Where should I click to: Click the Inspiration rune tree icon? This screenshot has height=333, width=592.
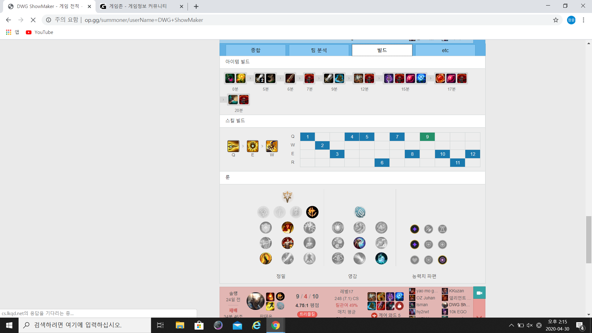(x=360, y=212)
